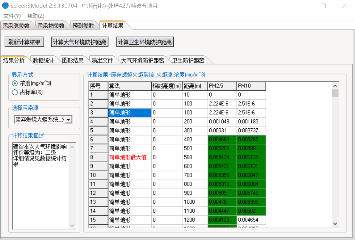Click the green PM2.5 cell 0.004123
Image resolution: width=355 pixels, height=240 pixels.
(x=222, y=220)
